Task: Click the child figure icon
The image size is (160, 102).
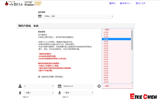Action: [20, 93]
